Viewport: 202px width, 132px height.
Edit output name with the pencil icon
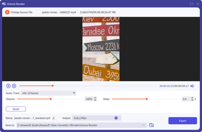54,118
